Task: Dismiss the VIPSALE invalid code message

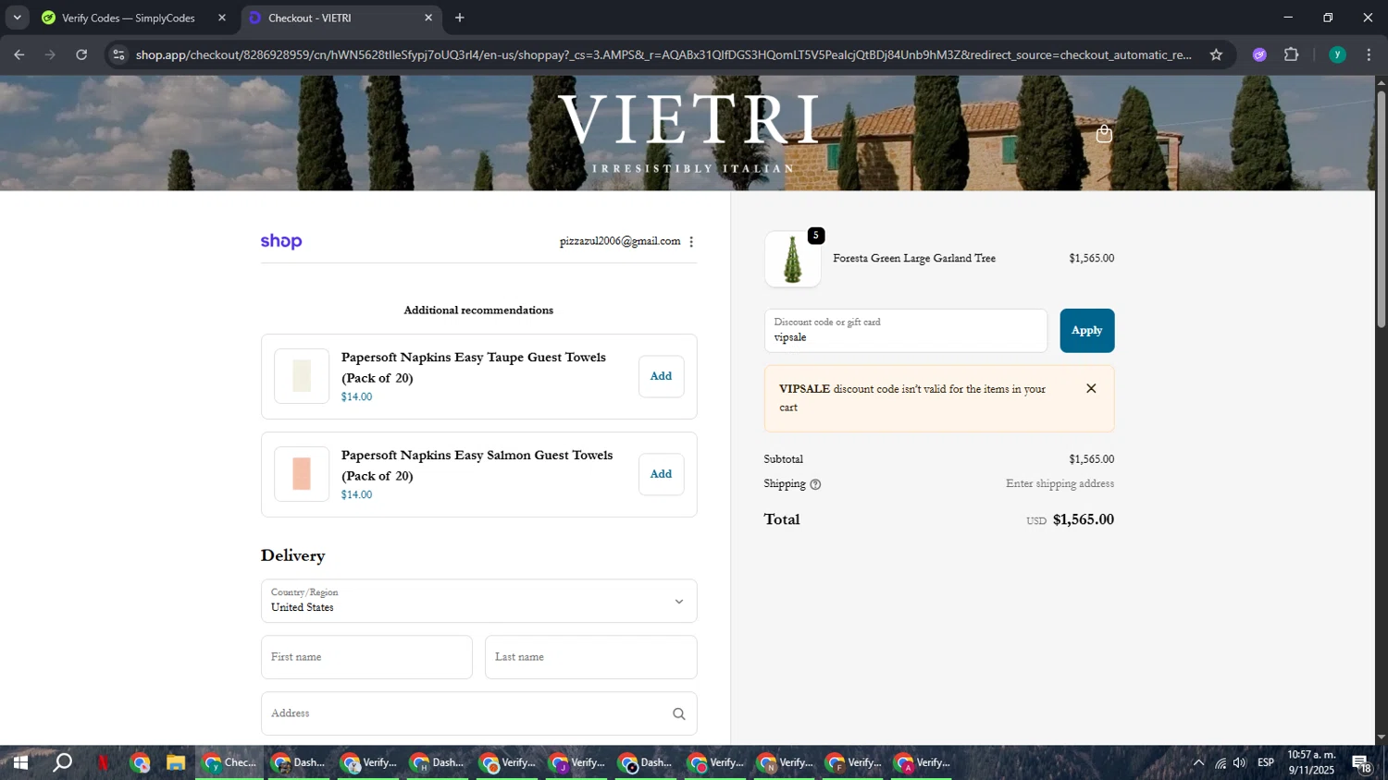Action: (1091, 388)
